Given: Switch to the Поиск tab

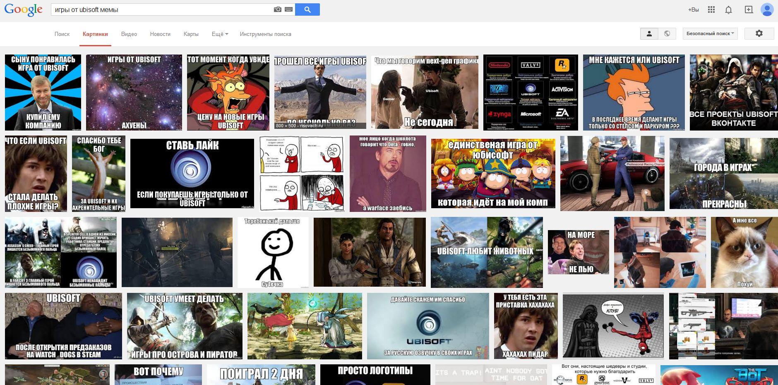Looking at the screenshot, I should 62,34.
